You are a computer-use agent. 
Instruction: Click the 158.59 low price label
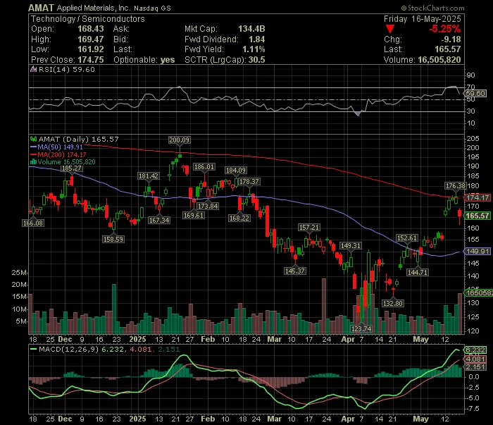[113, 240]
